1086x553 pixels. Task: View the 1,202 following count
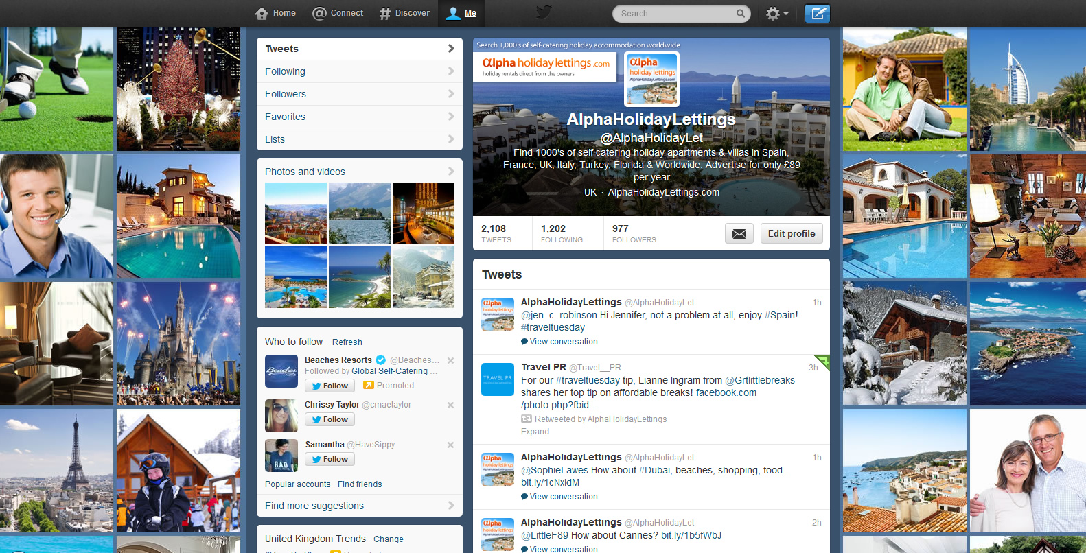[562, 233]
